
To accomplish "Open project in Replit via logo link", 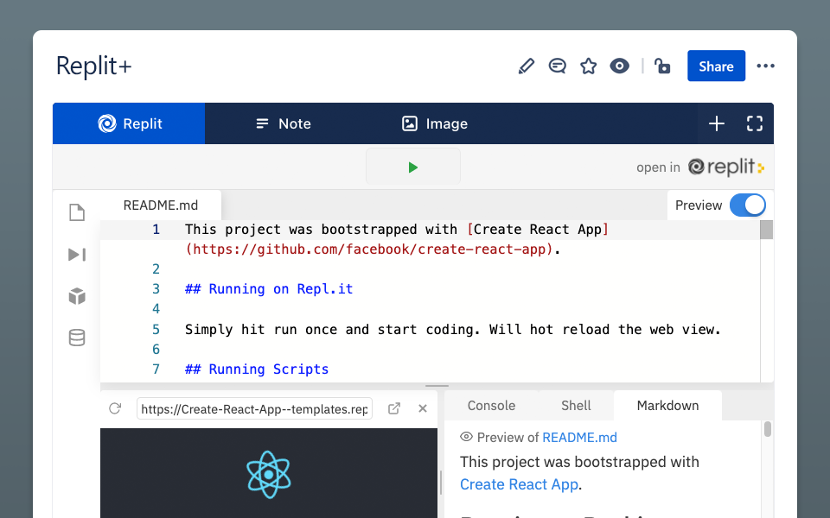I will [726, 167].
